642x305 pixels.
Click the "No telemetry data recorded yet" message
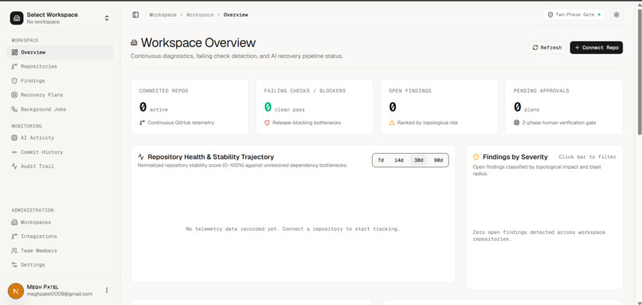293,229
